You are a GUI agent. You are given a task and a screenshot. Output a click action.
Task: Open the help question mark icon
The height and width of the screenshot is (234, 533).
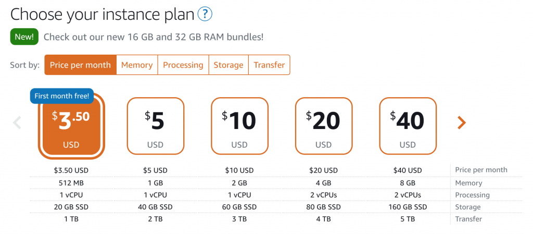click(205, 15)
